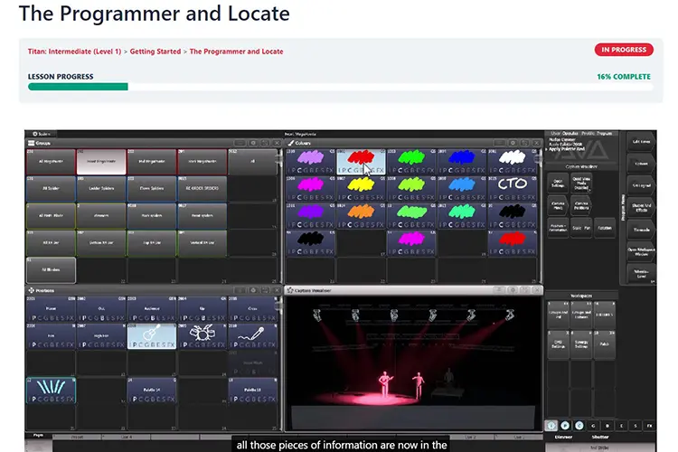Screen dimensions: 678x452
Task: Apply the white colour palette
Action: pos(513,161)
